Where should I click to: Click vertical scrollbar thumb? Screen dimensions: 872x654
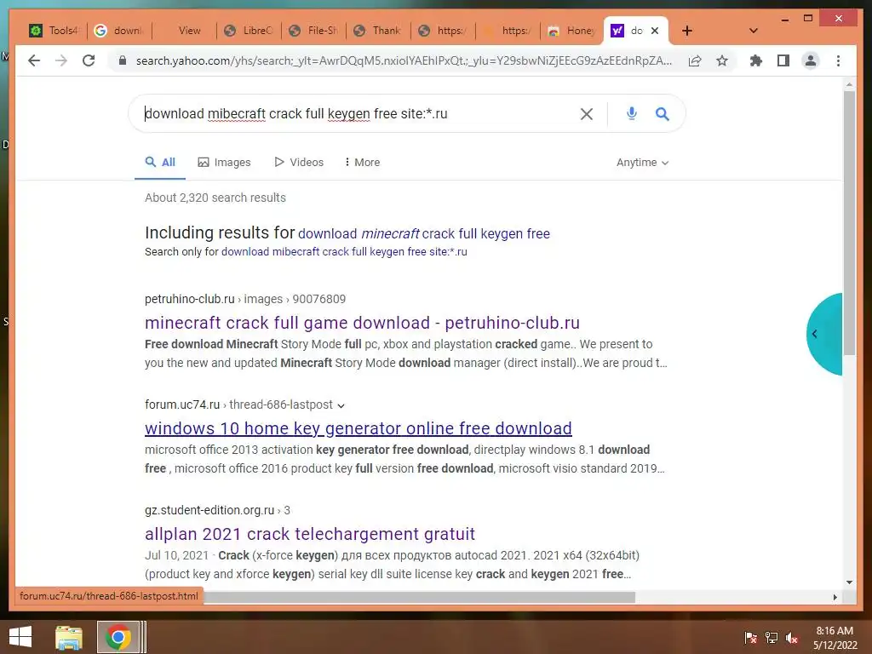[x=849, y=222]
